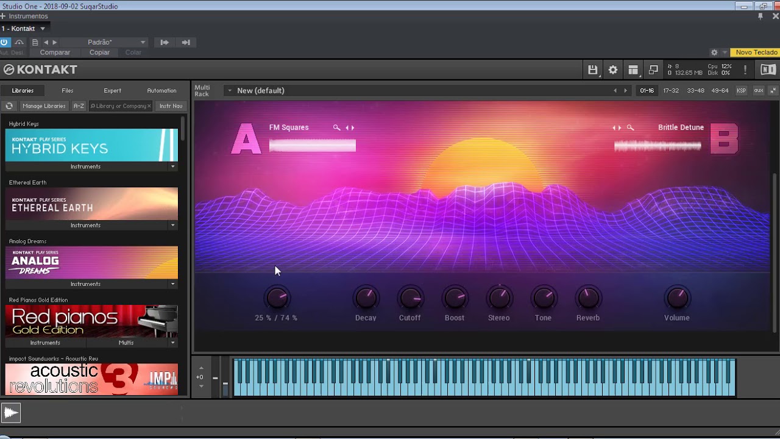The width and height of the screenshot is (780, 439).
Task: Click the minimized view icon
Action: pyautogui.click(x=653, y=70)
